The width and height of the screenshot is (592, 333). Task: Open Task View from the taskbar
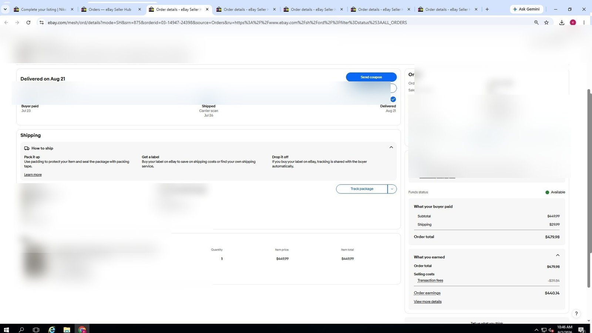36,329
